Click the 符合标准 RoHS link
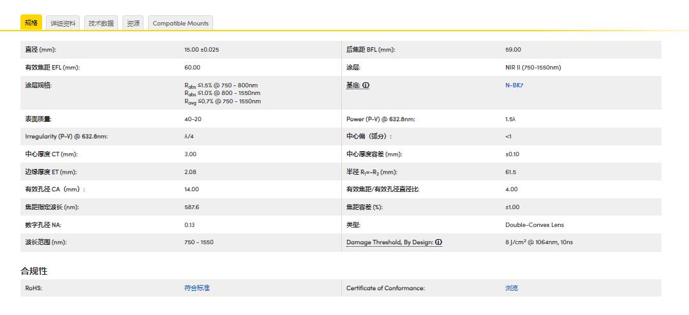The height and width of the screenshot is (315, 689). pyautogui.click(x=197, y=288)
